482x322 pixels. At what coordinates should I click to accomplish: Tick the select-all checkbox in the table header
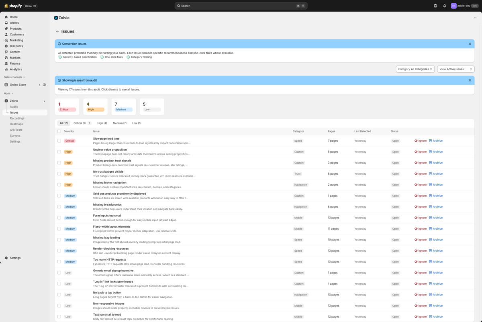click(x=59, y=131)
